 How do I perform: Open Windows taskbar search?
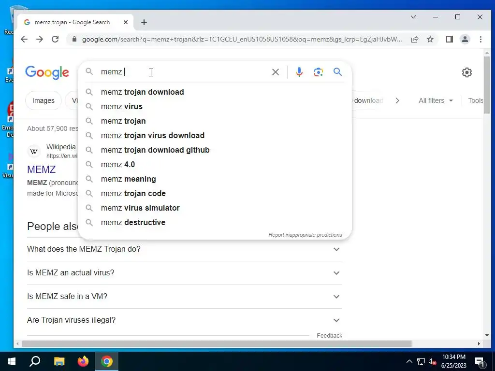[35, 361]
